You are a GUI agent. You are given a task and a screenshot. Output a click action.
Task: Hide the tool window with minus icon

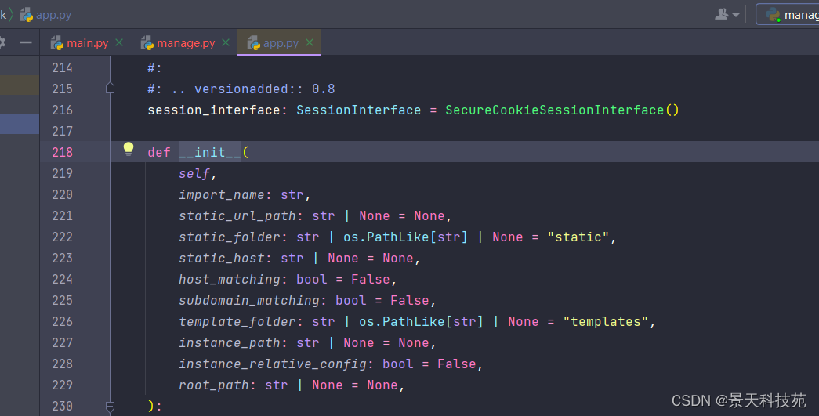(x=26, y=42)
